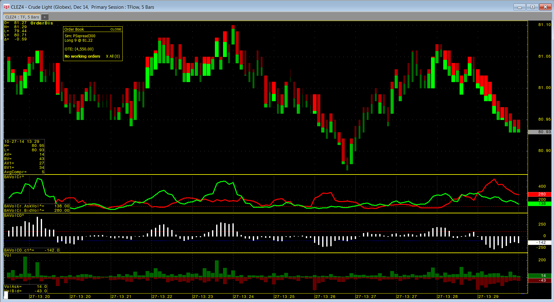Click the 27-13:26 time axis label
Screen dimensions: 554x302
click(325, 297)
